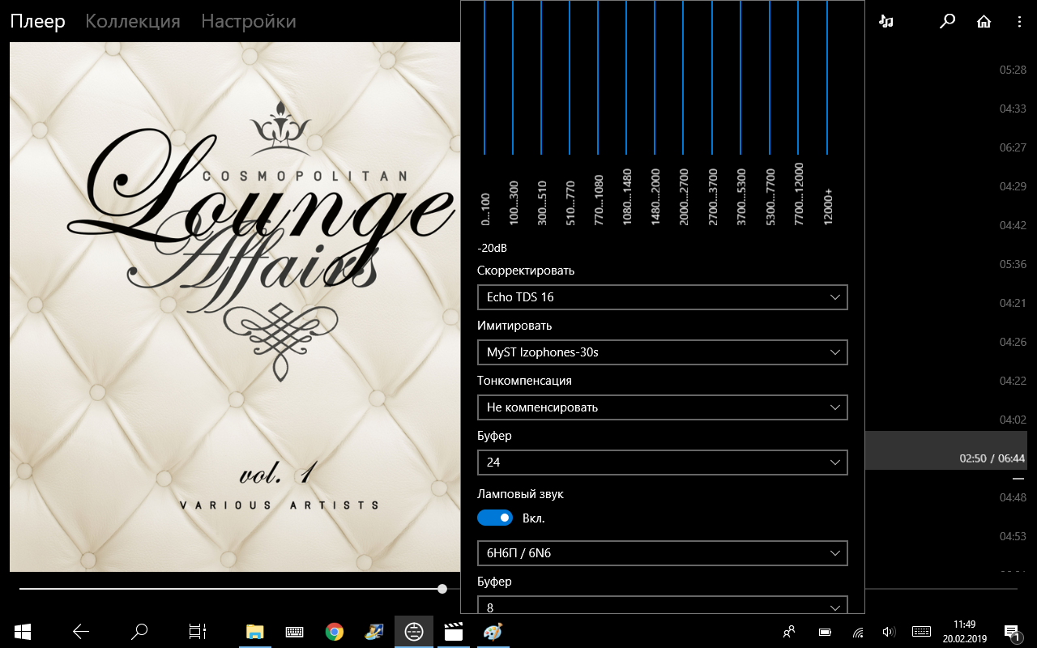
Task: Open Windows taskbar search
Action: coord(139,631)
